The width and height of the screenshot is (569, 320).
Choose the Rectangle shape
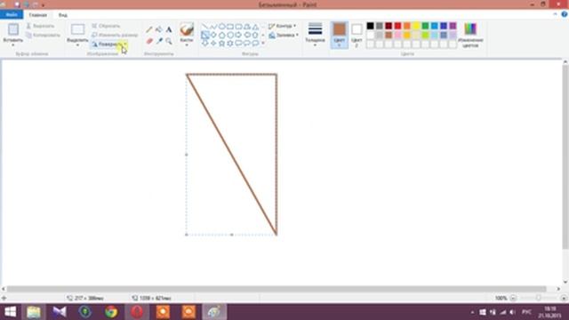click(x=230, y=27)
